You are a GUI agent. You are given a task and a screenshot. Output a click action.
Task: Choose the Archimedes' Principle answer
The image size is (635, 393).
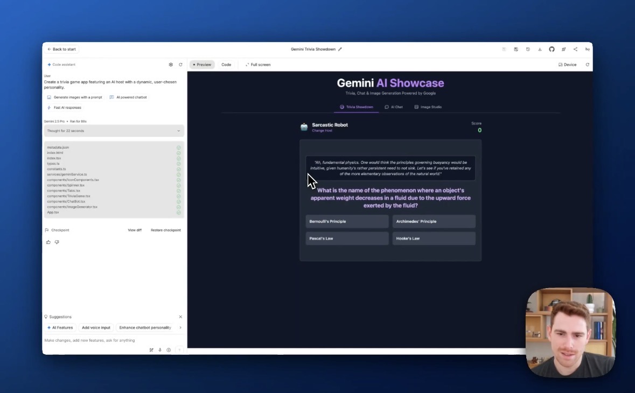434,221
